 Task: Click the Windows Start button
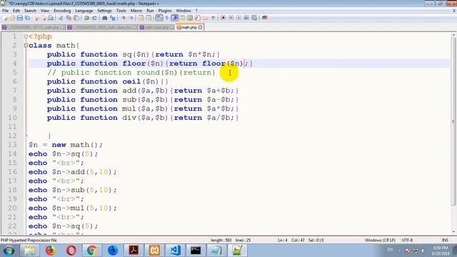[9, 251]
